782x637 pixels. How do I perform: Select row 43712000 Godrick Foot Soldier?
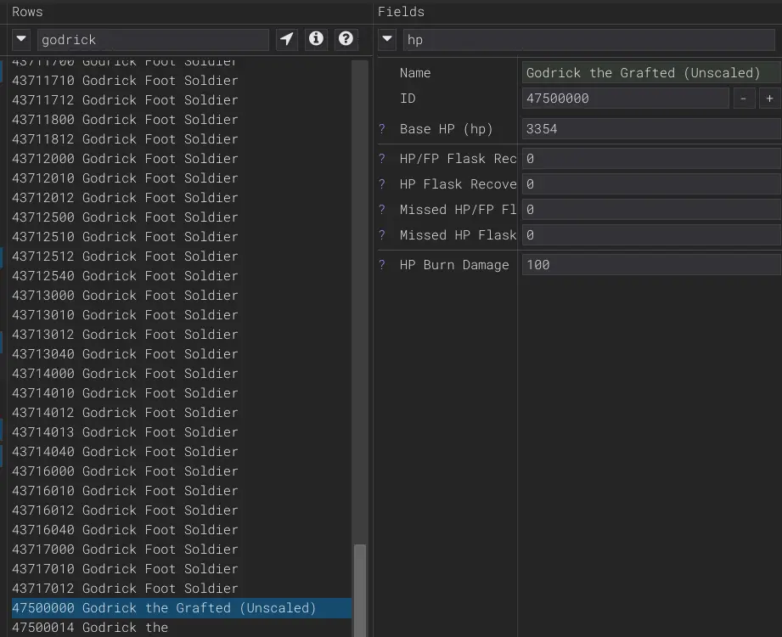(182, 158)
